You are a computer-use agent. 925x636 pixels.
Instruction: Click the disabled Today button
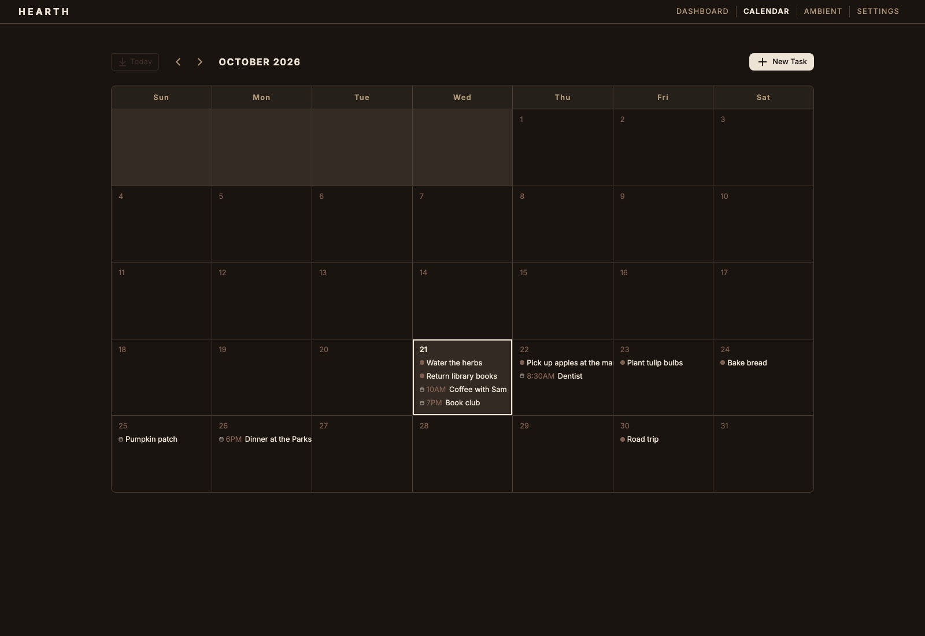point(135,62)
